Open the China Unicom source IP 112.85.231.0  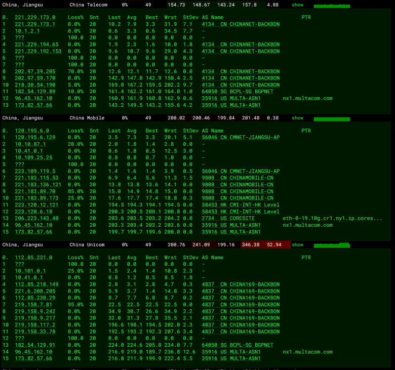[x=33, y=258]
